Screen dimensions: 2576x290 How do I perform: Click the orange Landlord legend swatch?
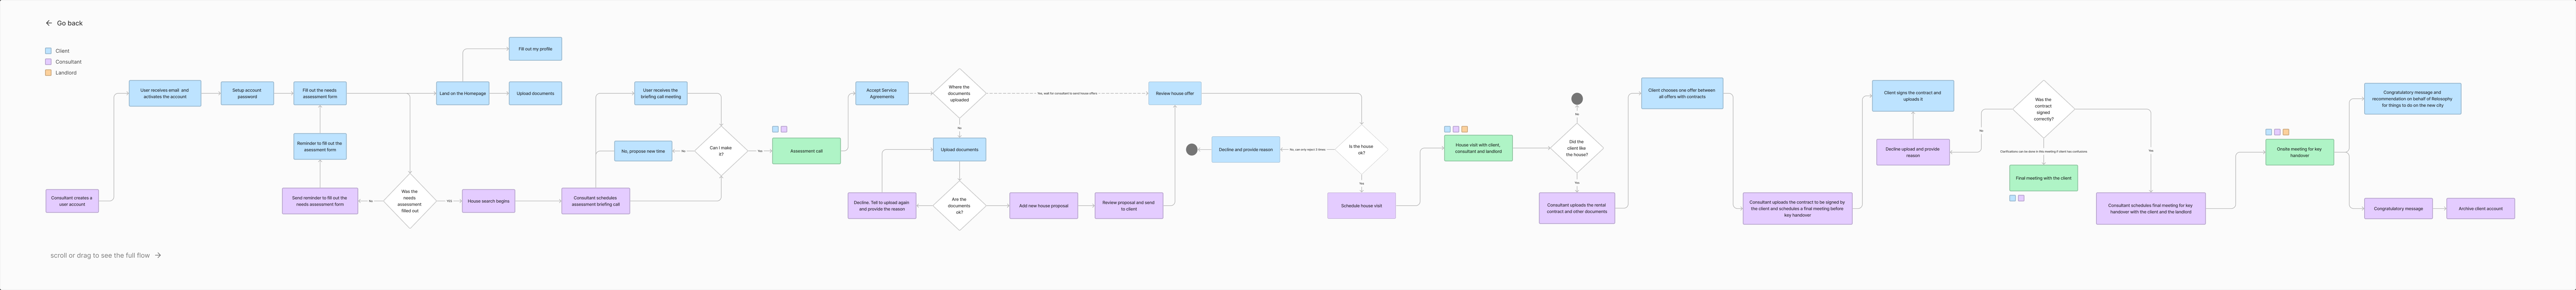click(48, 73)
